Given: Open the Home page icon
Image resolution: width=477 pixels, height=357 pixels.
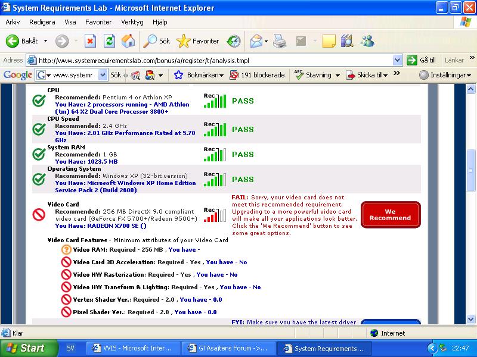Looking at the screenshot, I should [128, 41].
